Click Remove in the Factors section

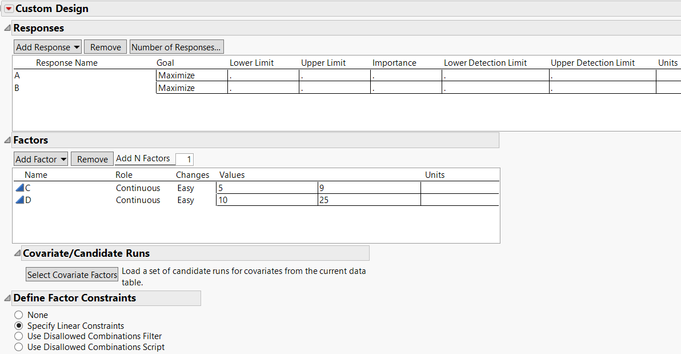coord(92,158)
